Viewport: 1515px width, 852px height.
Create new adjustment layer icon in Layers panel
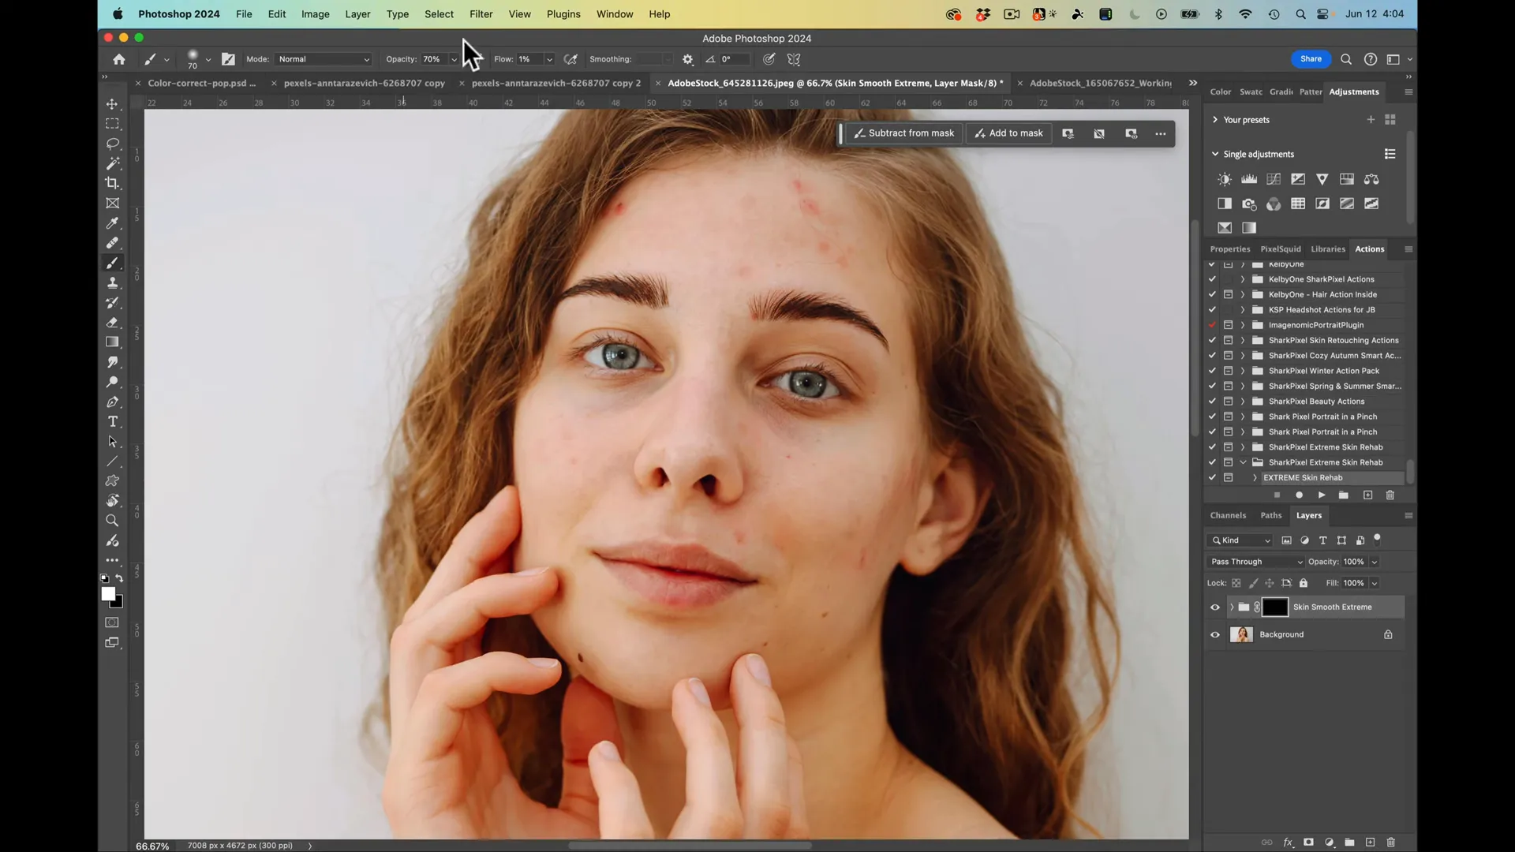pos(1330,843)
